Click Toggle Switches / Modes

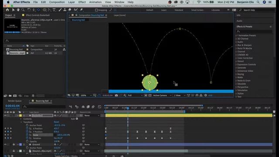point(66,156)
